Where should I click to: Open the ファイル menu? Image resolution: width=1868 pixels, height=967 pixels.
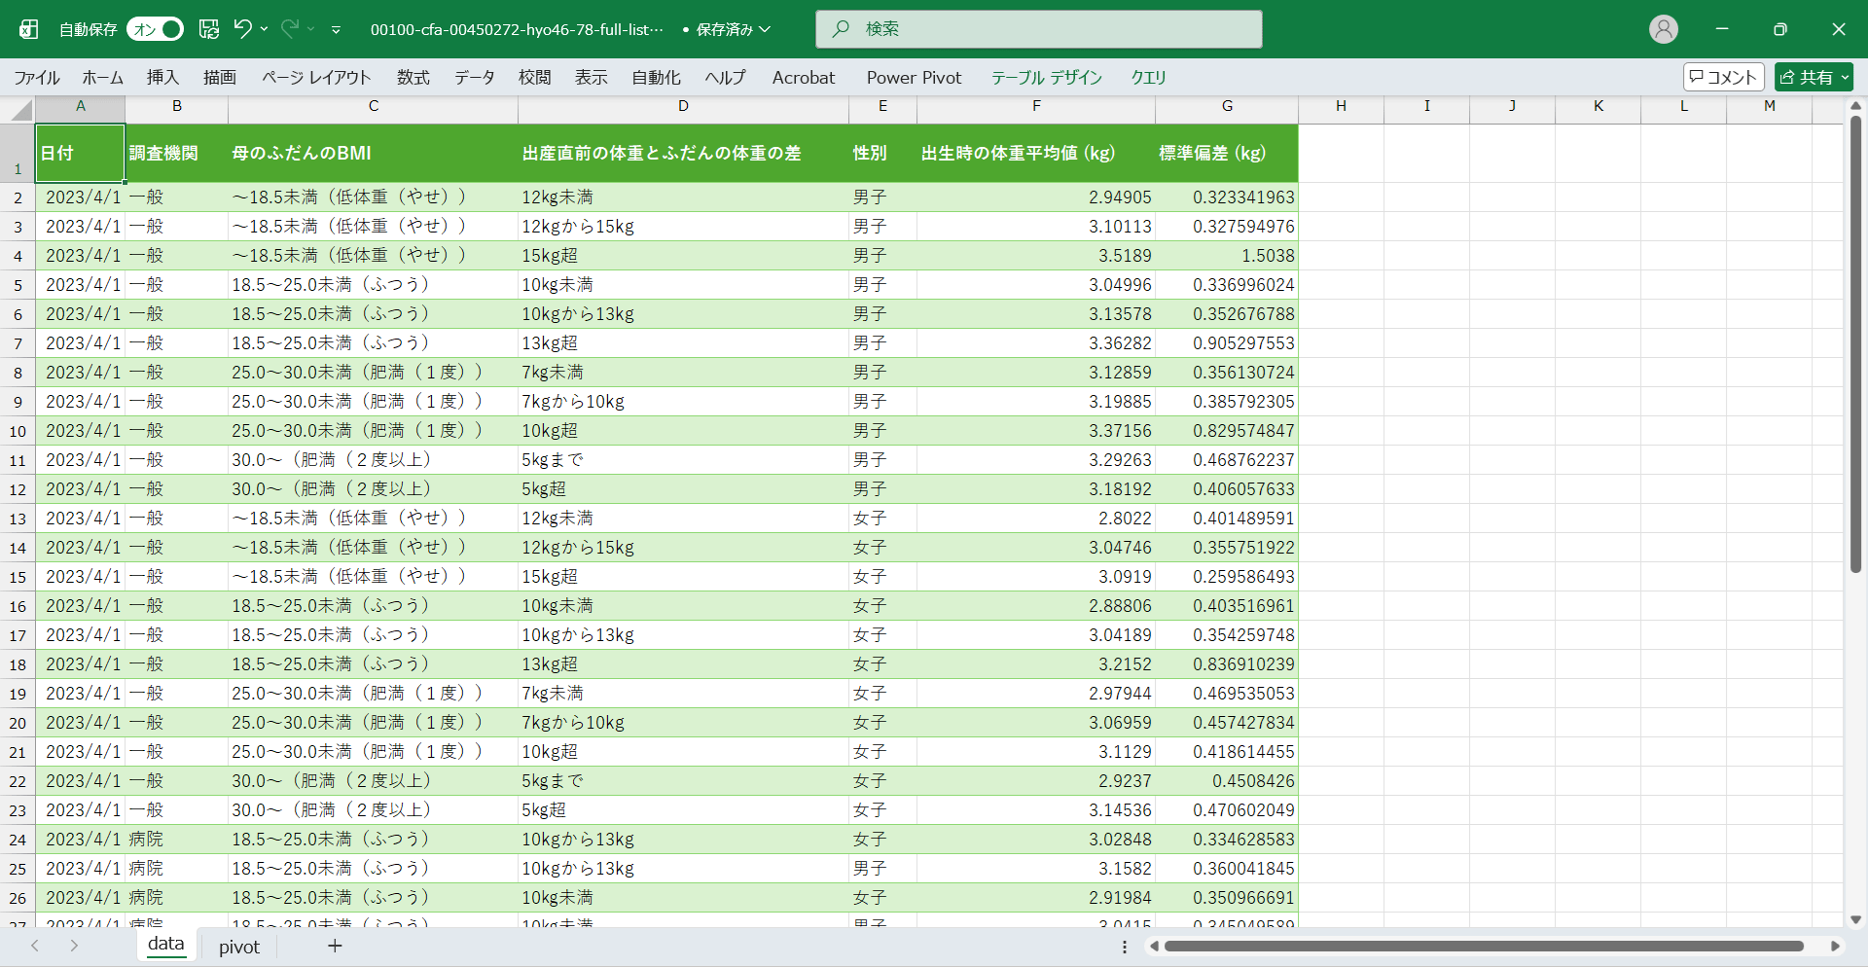tap(37, 78)
